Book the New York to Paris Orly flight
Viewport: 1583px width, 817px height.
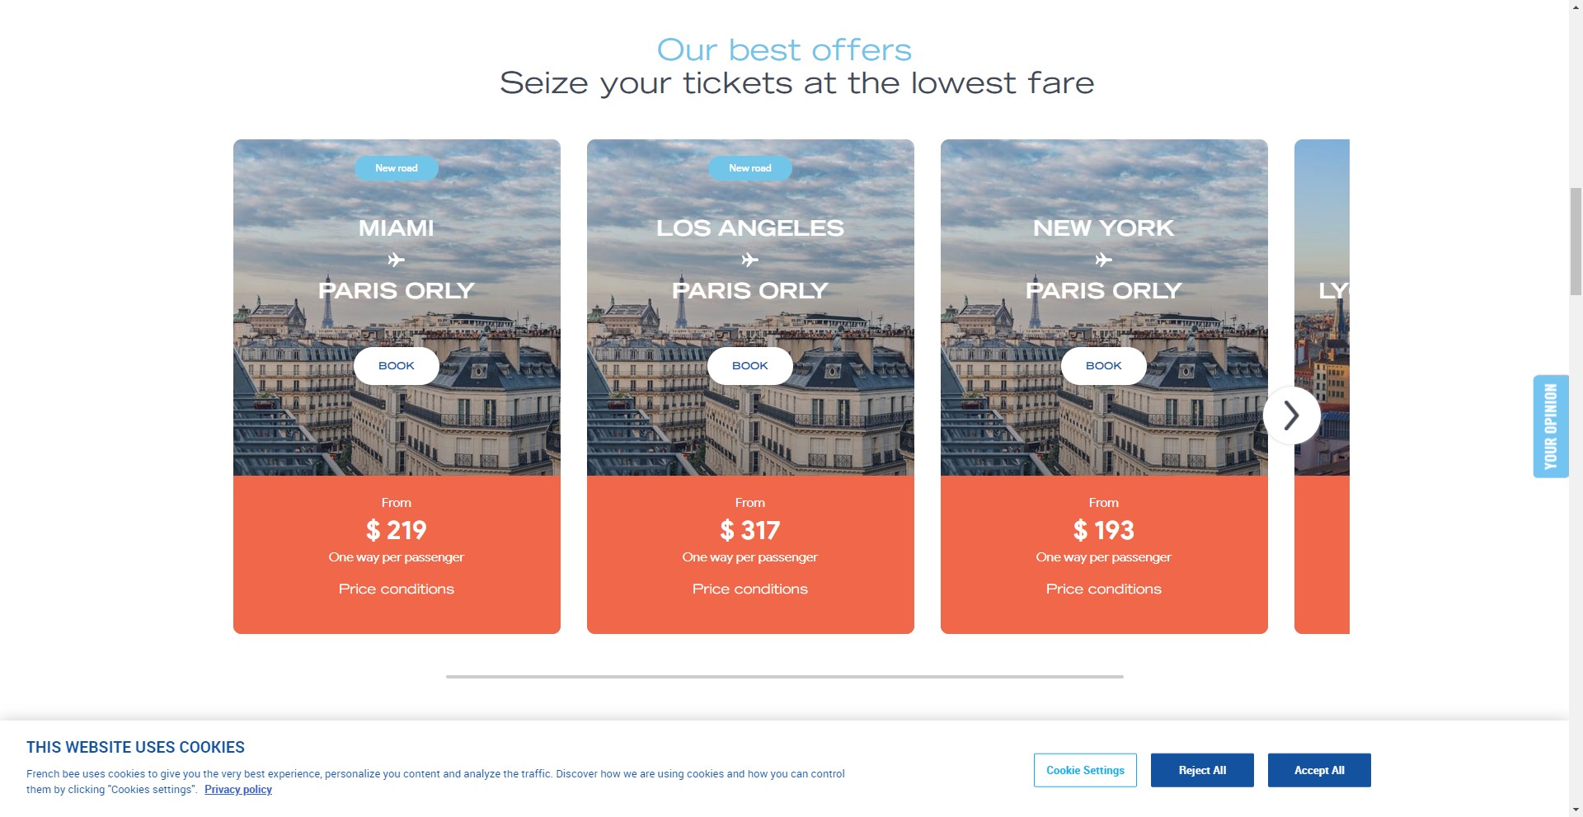click(1104, 366)
